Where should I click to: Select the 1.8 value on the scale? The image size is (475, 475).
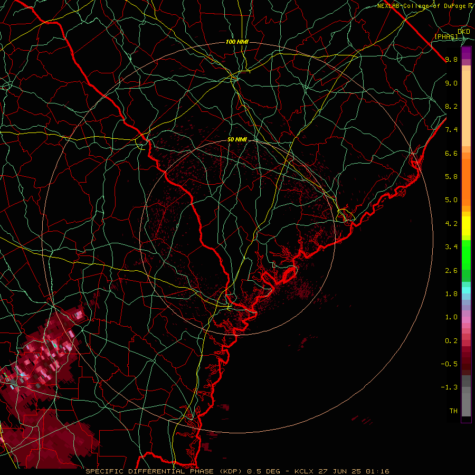(451, 294)
